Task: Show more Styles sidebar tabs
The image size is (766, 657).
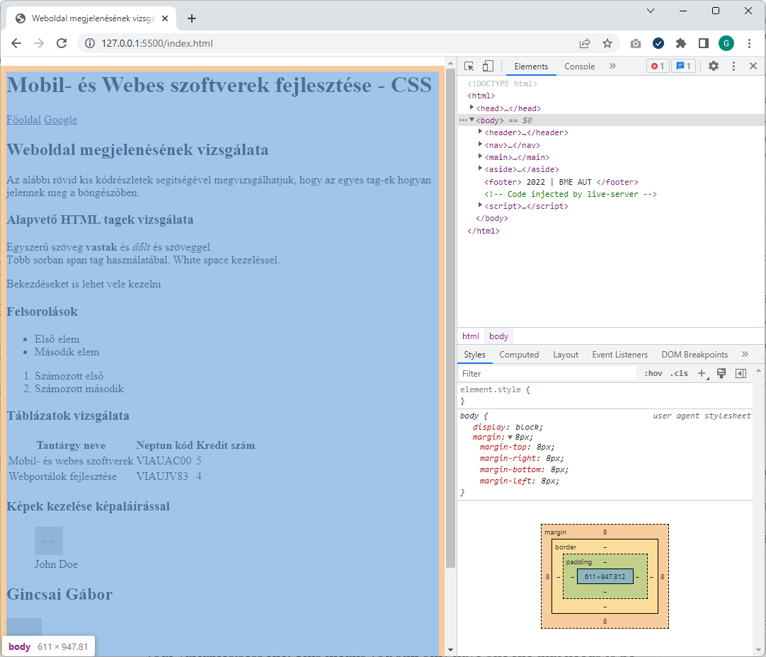Action: [745, 354]
